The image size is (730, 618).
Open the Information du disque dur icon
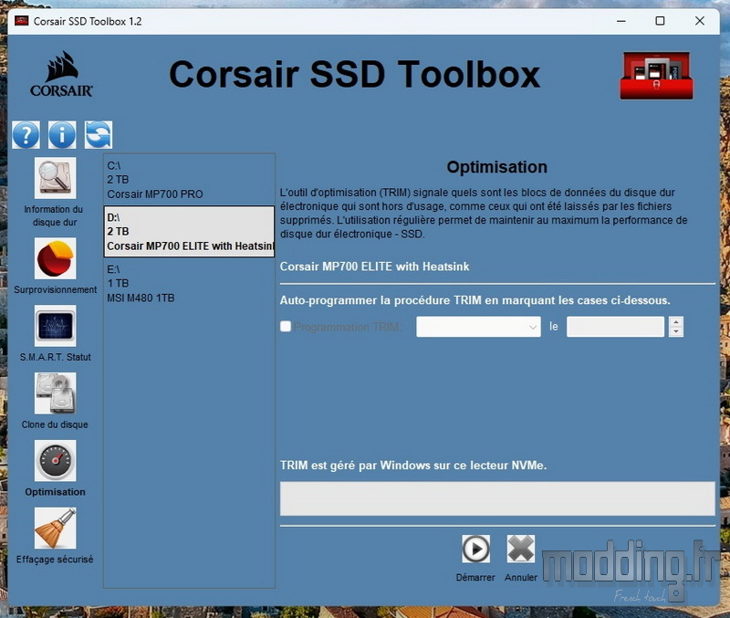[x=55, y=178]
